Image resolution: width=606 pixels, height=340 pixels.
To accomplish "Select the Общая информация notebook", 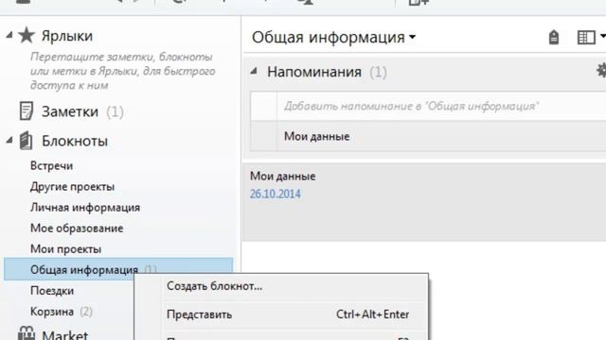I will (x=118, y=269).
